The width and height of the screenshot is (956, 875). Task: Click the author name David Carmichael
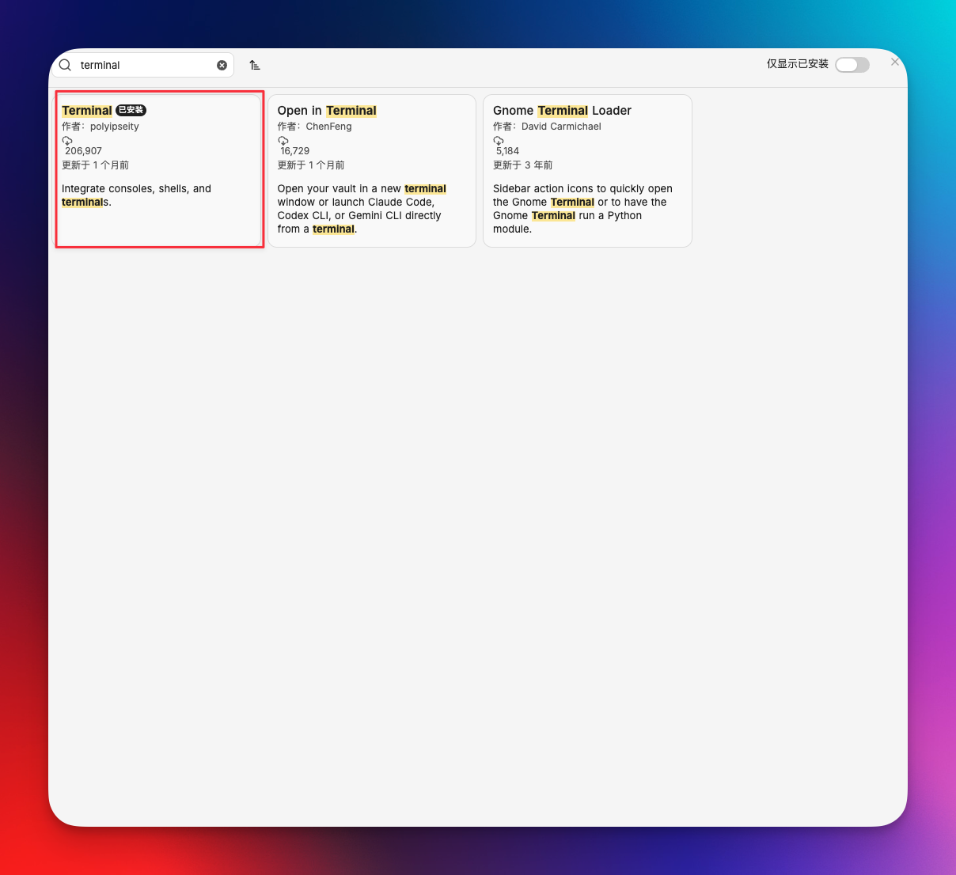[x=561, y=127]
